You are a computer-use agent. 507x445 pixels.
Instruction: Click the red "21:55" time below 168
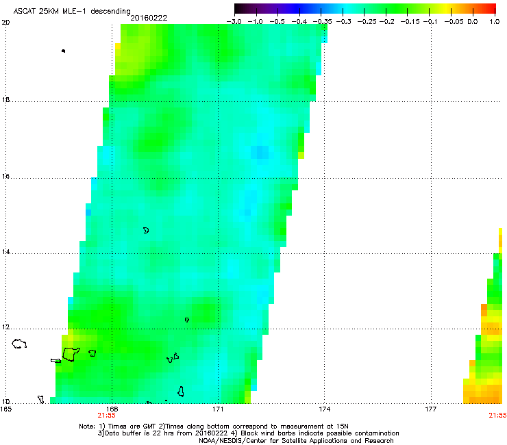coord(107,416)
